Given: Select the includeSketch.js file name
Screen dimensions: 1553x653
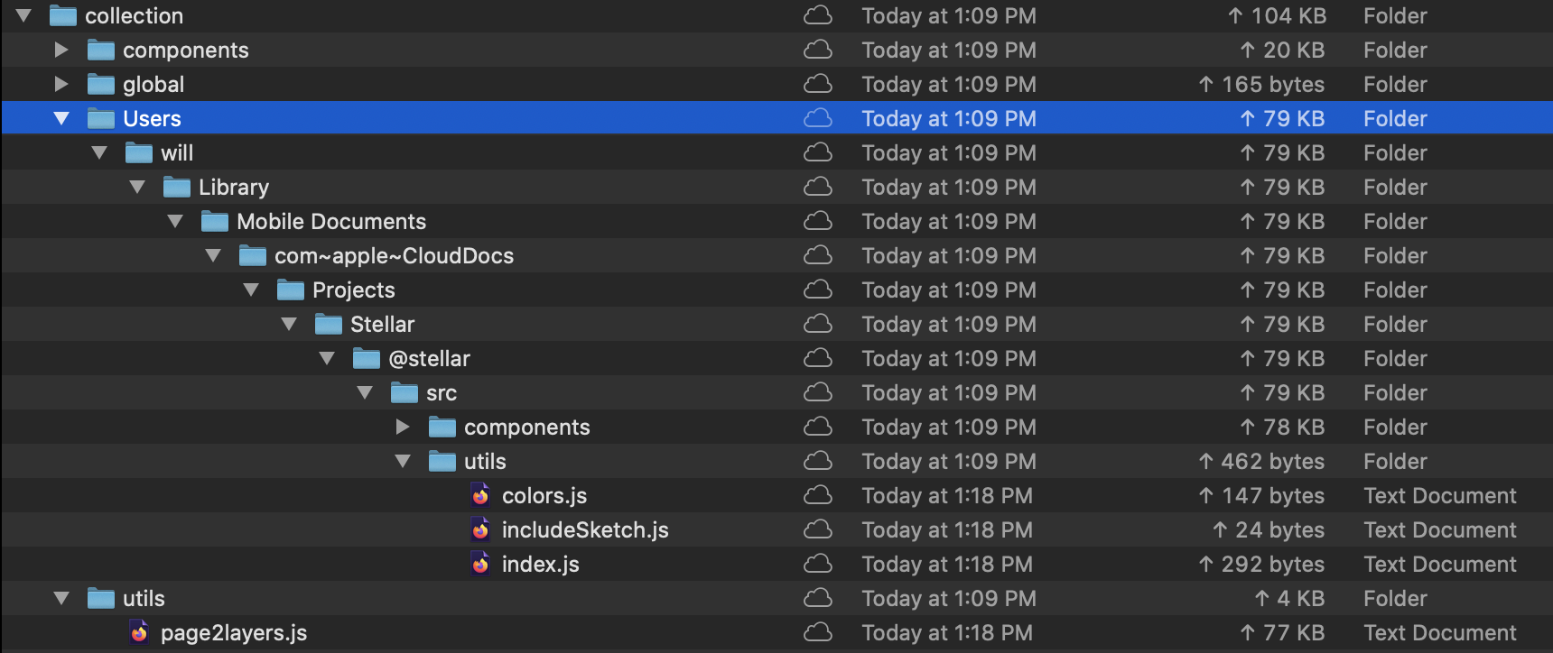Looking at the screenshot, I should pos(585,529).
